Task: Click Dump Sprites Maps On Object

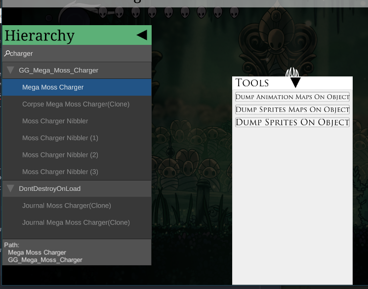Action: (x=292, y=109)
